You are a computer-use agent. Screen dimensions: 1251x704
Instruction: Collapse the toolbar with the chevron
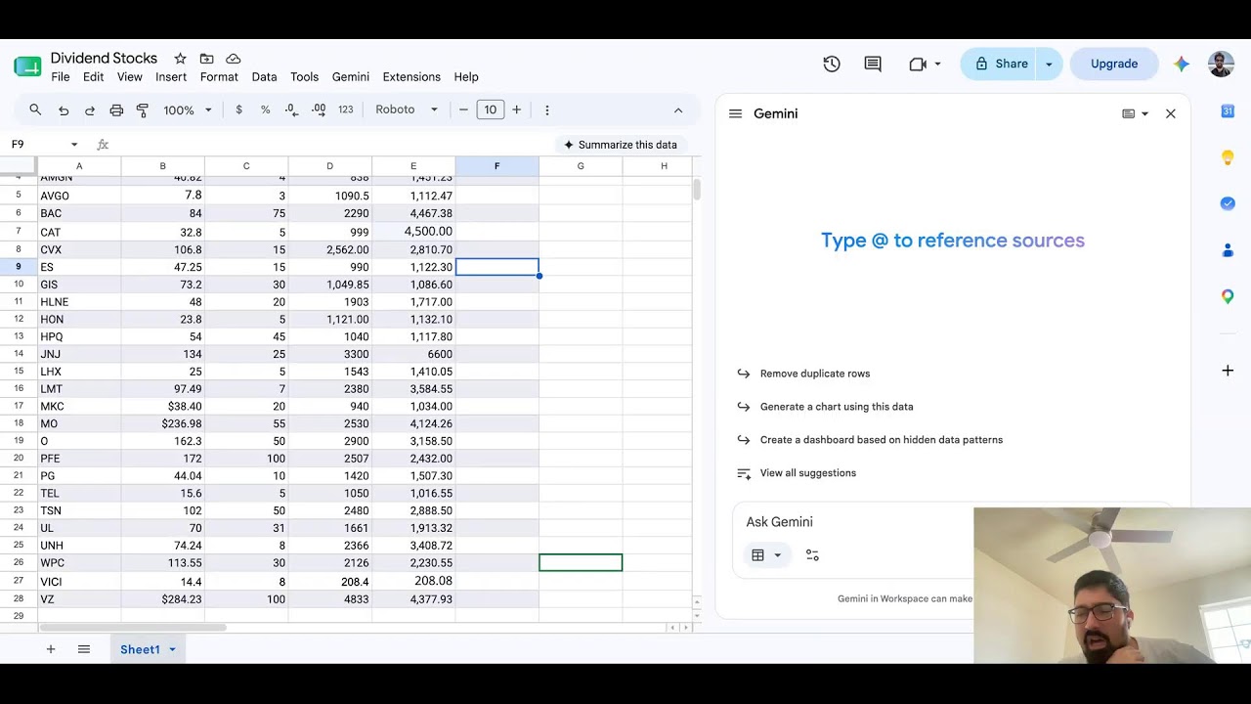[x=678, y=110]
